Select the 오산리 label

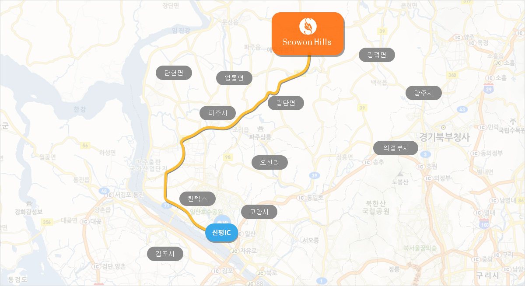point(270,162)
